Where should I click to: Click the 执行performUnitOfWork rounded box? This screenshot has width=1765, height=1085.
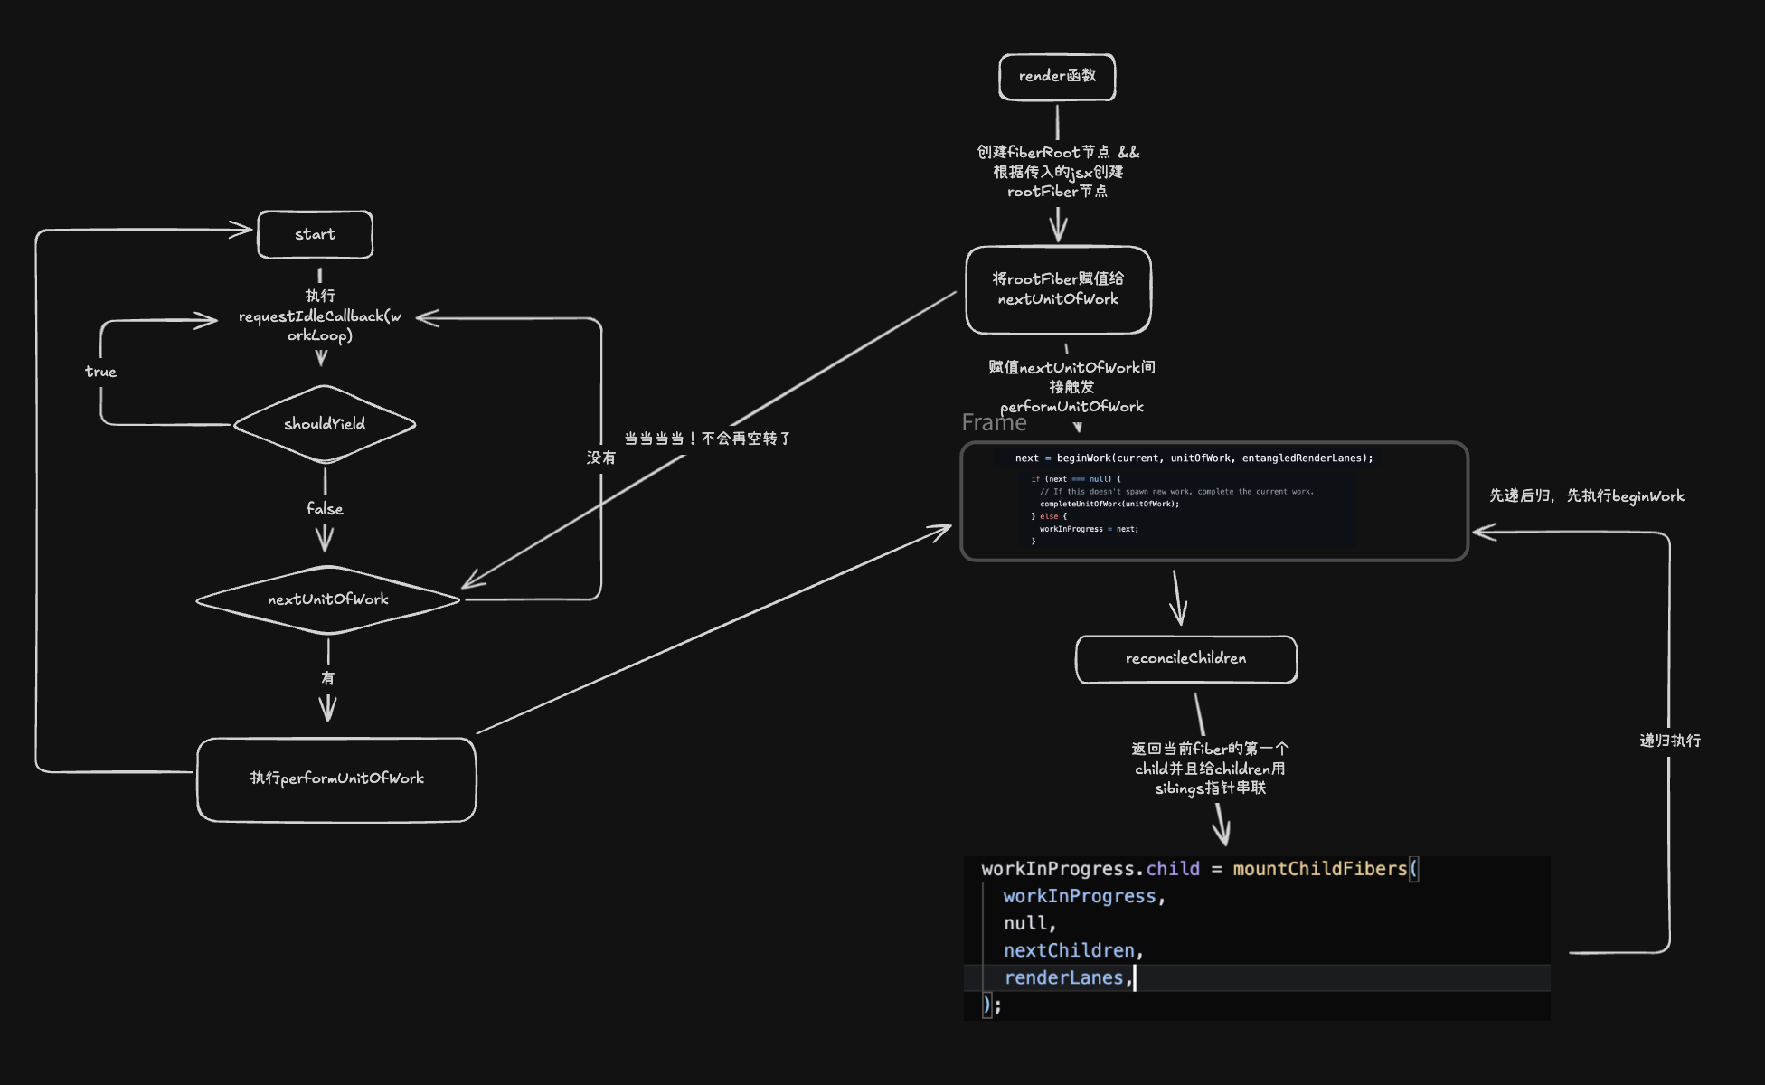click(x=336, y=778)
